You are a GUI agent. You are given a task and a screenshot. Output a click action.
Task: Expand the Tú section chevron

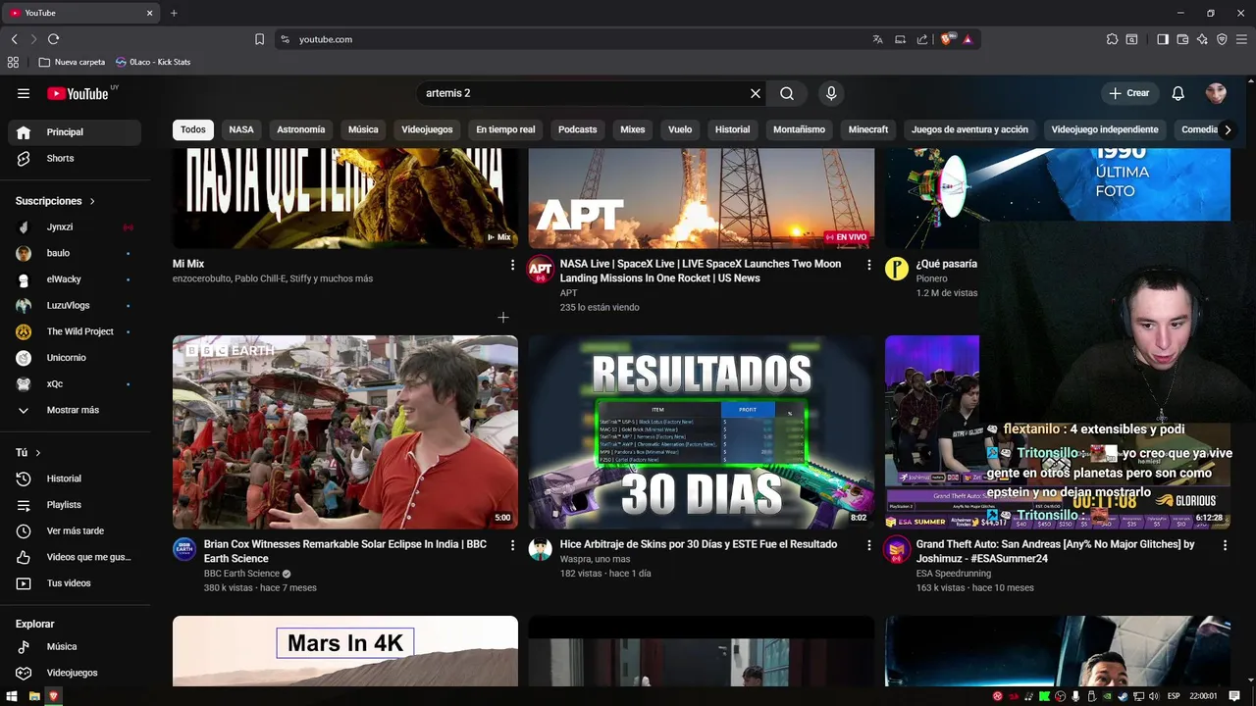[38, 453]
